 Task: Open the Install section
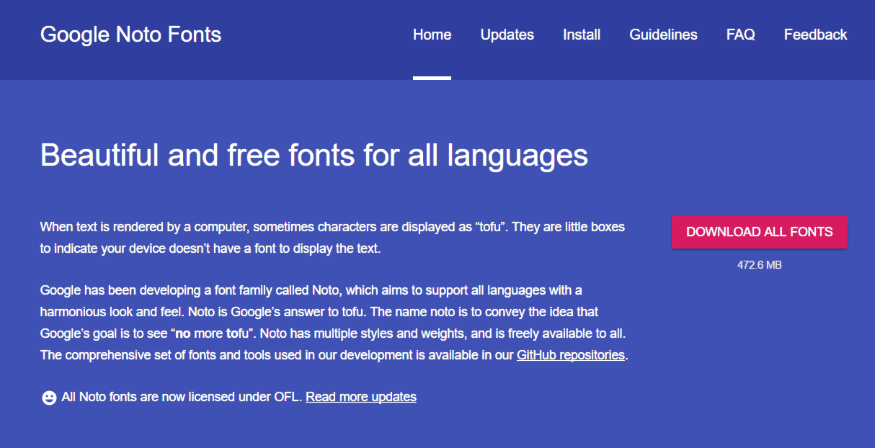582,35
